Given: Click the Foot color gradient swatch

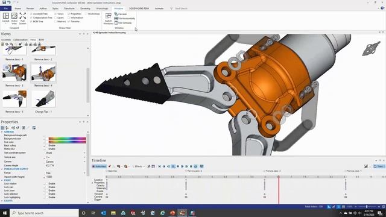Looking at the screenshot, I should pyautogui.click(x=67, y=142).
